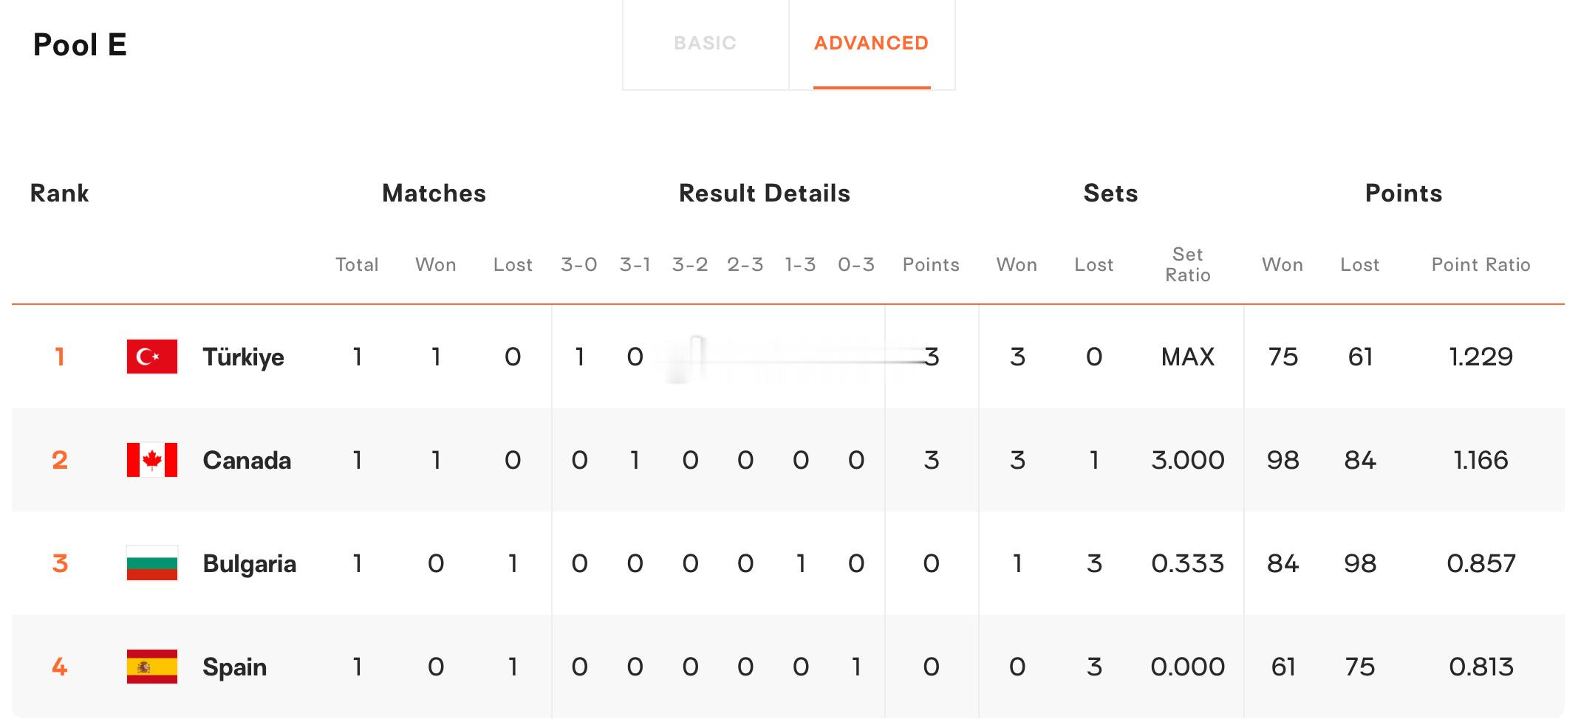Image resolution: width=1578 pixels, height=719 pixels.
Task: Click the 3-0 column header
Action: 579,265
